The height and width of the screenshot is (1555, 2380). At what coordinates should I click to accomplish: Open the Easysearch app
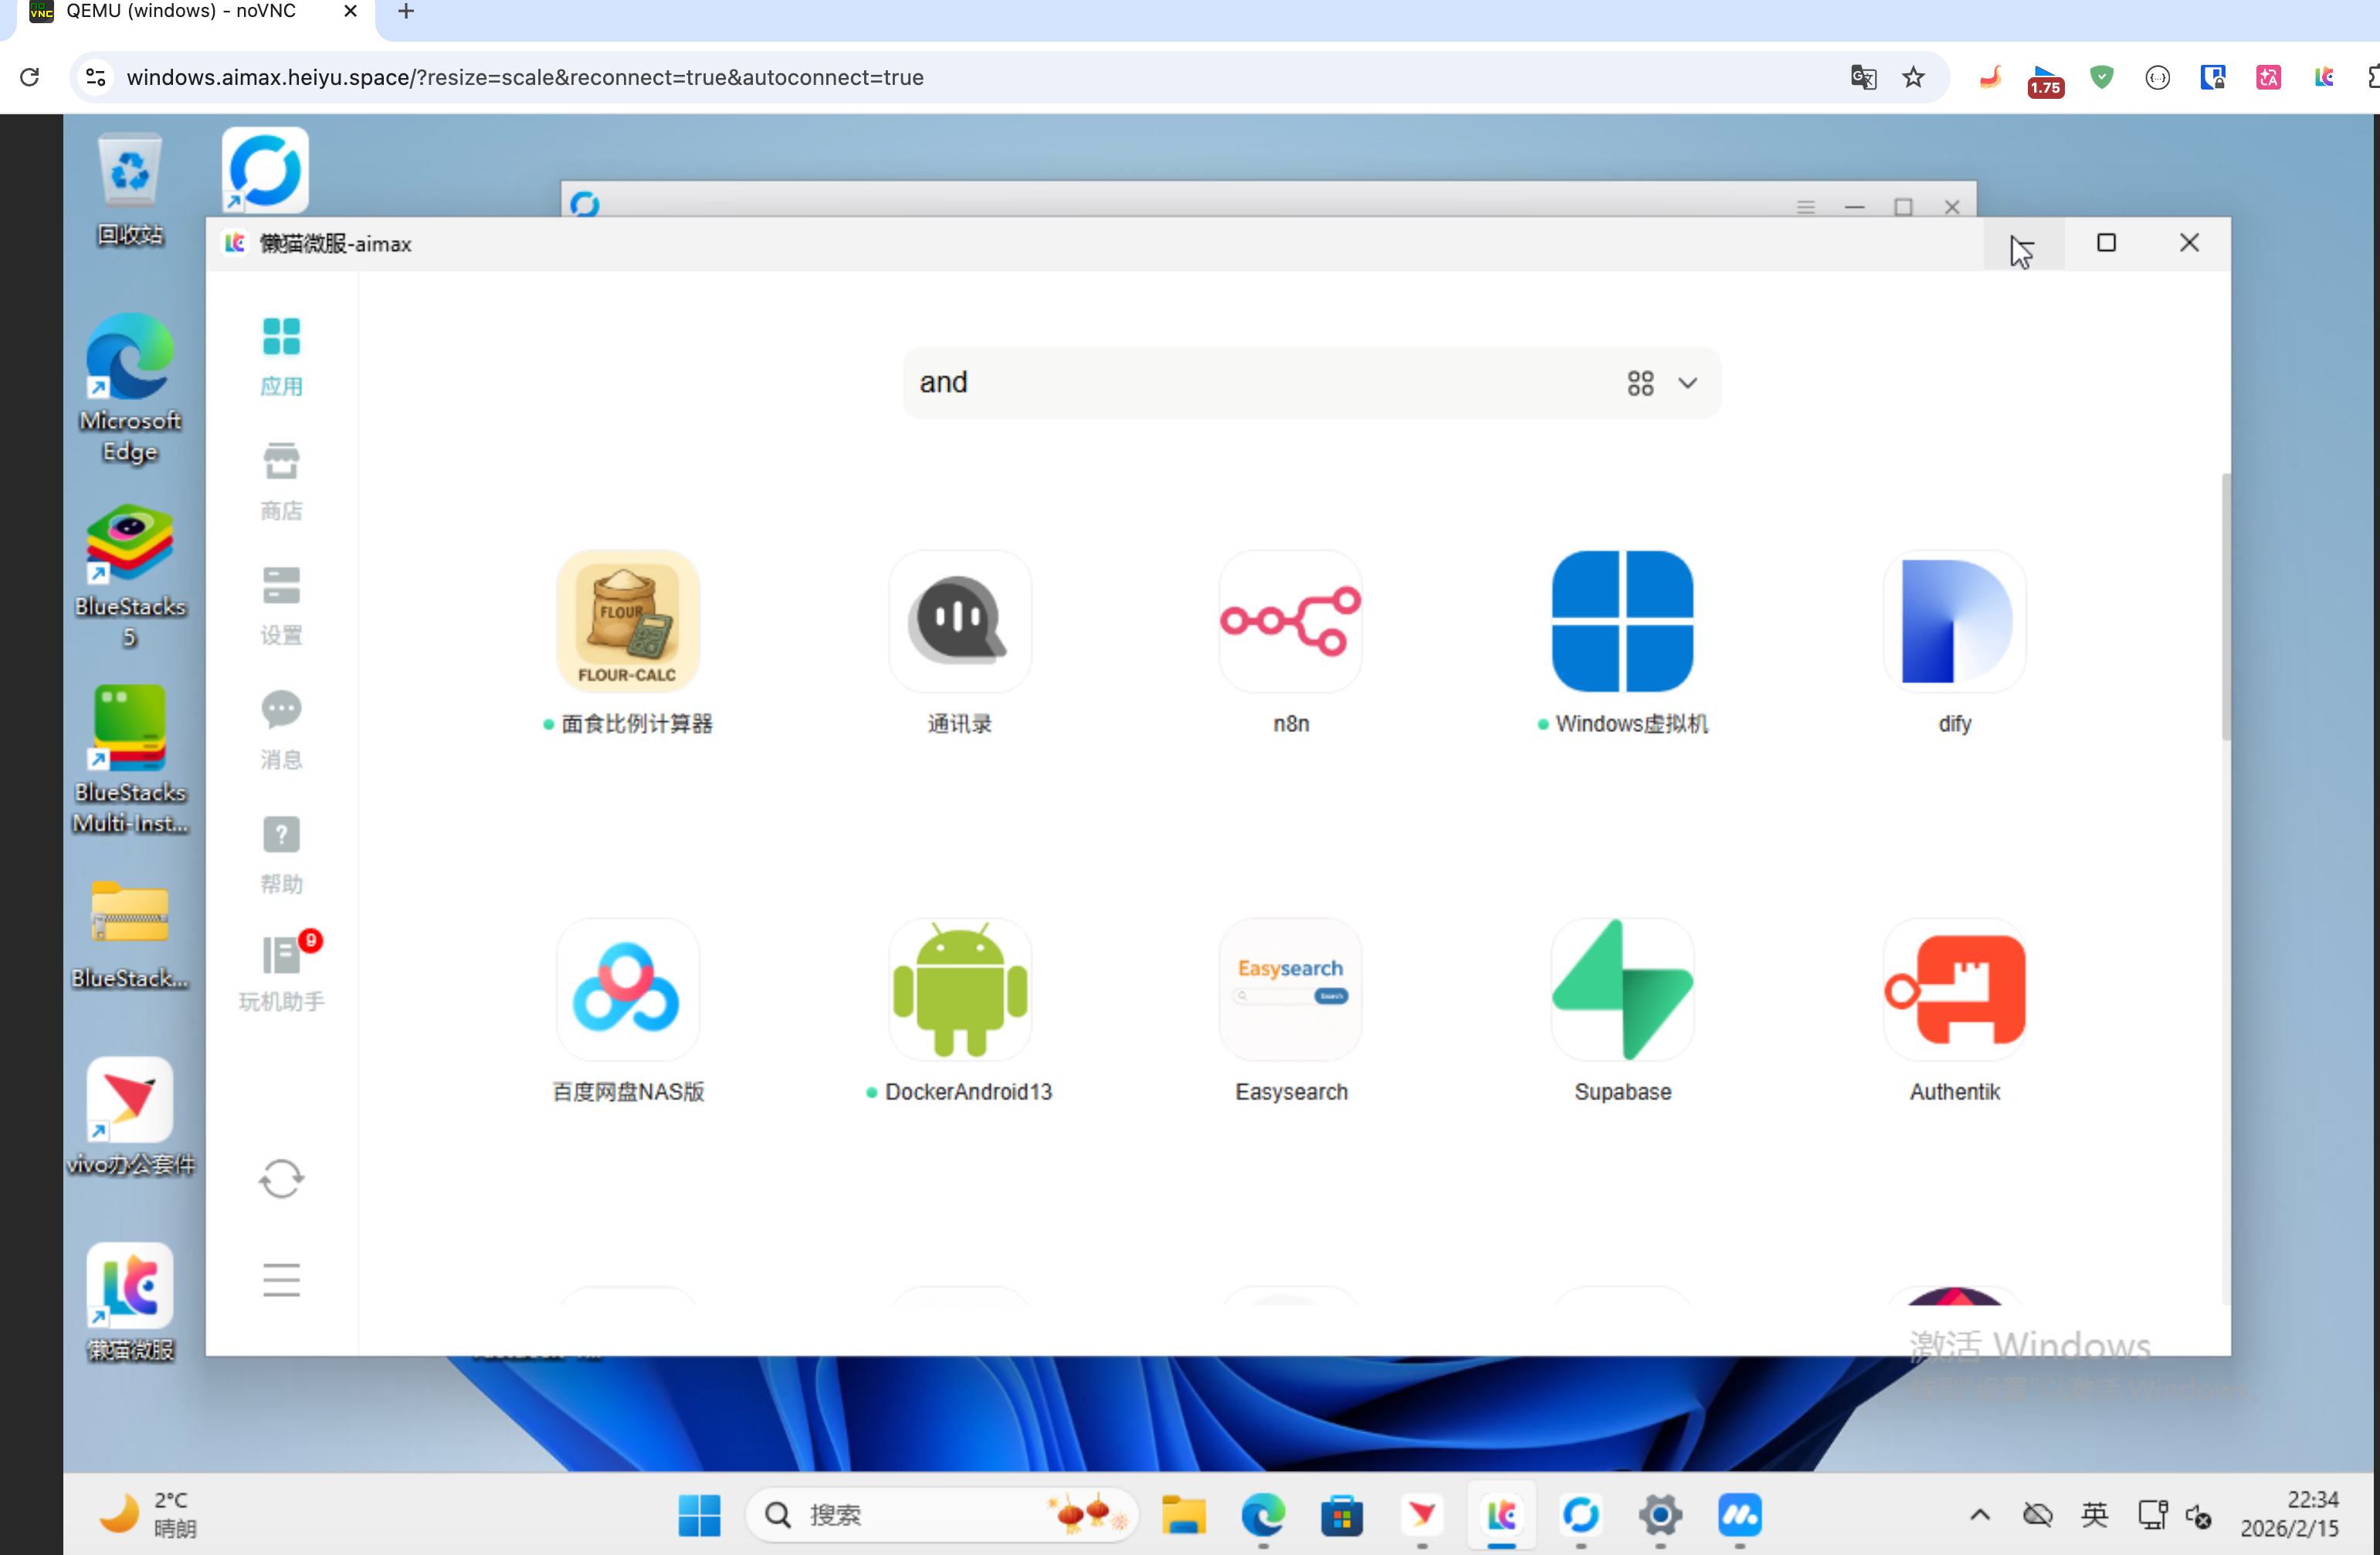coord(1290,990)
